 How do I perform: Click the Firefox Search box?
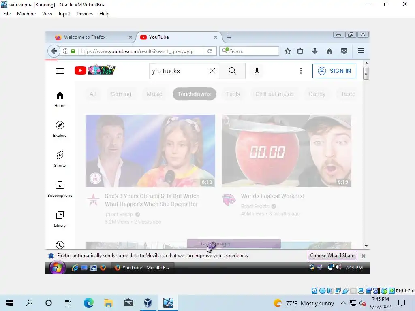coord(249,51)
